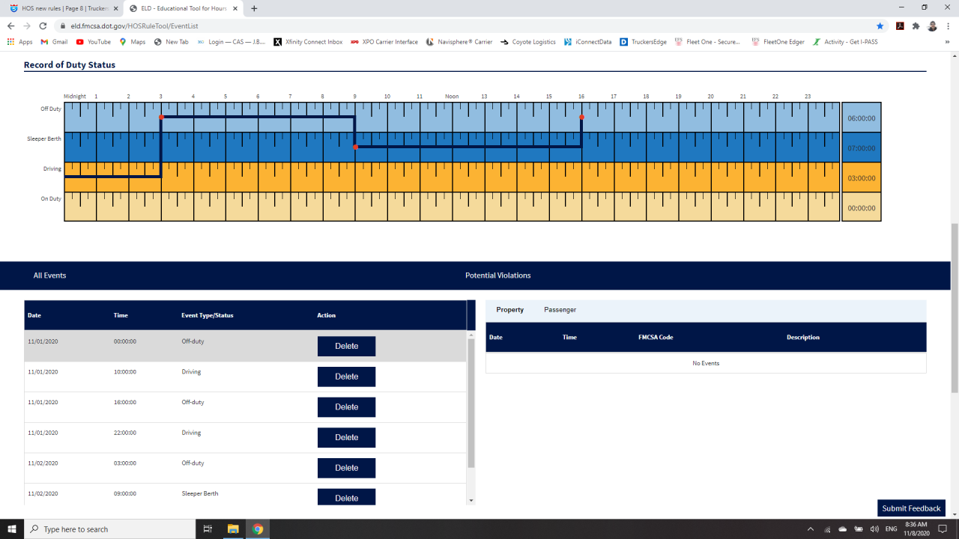
Task: Switch to the HOS new rules tab
Action: point(63,8)
